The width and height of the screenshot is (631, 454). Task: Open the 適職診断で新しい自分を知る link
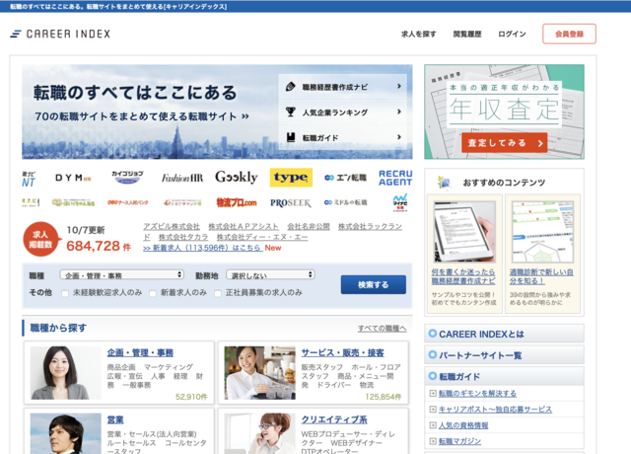coord(541,276)
